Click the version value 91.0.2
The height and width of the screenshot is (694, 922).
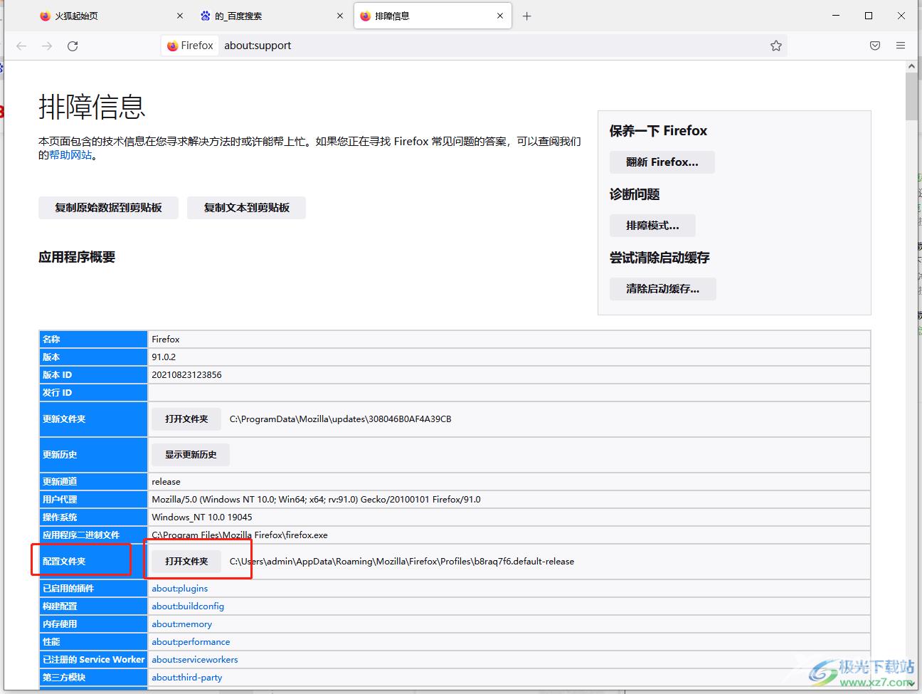tap(164, 357)
